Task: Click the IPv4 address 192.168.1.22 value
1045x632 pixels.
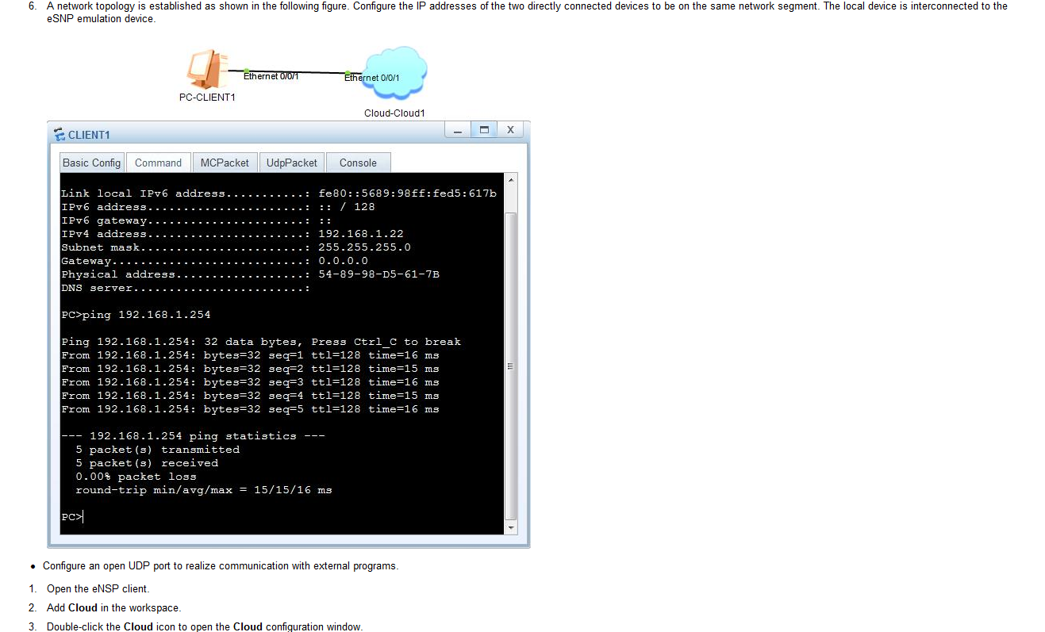Action: coord(361,234)
